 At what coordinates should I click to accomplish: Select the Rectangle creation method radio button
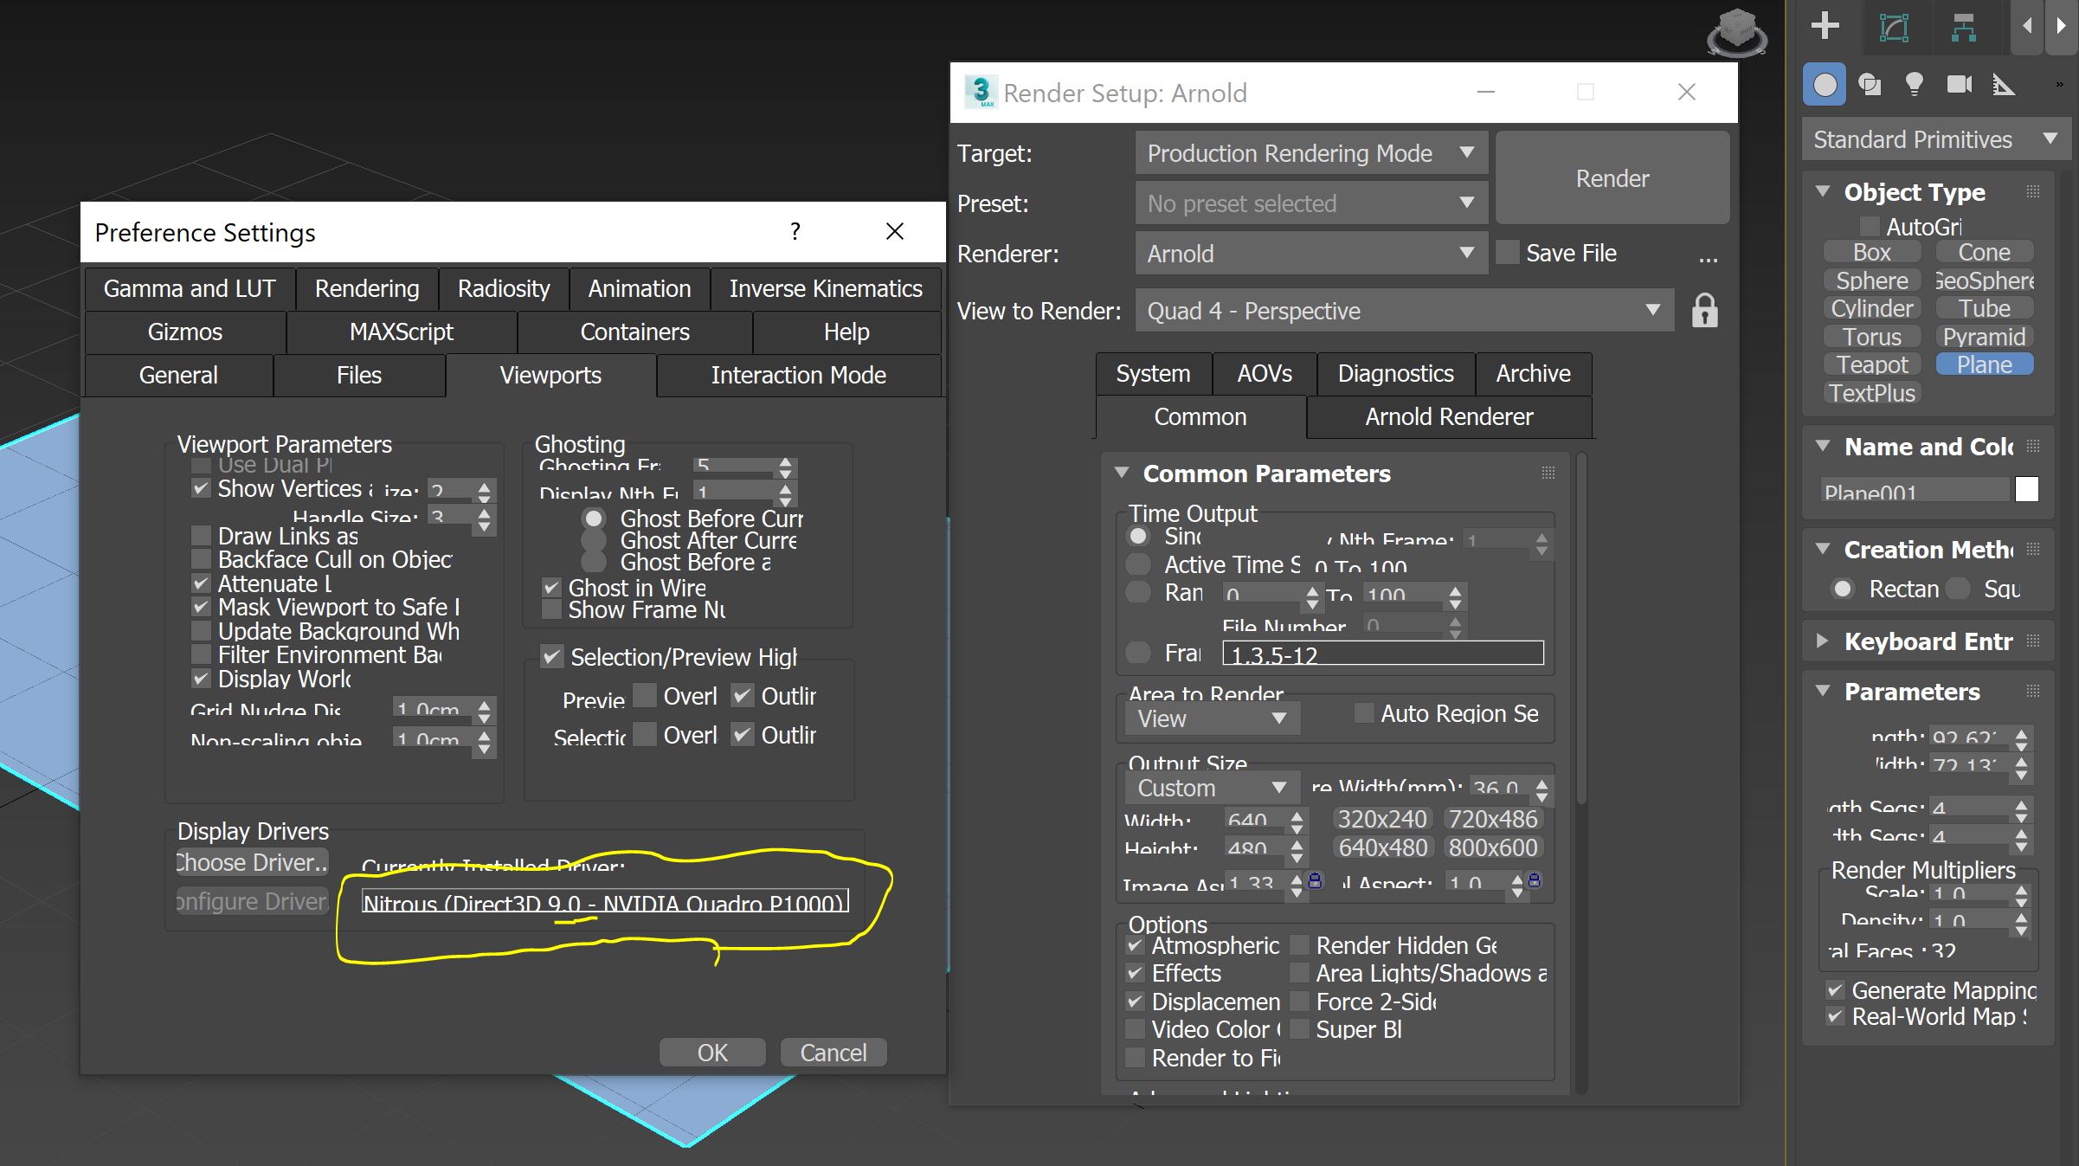point(1844,589)
